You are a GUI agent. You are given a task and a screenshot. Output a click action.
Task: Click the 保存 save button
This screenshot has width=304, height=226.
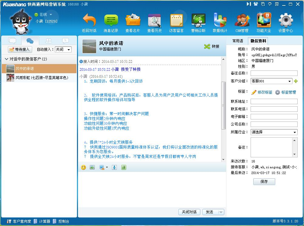(264, 182)
